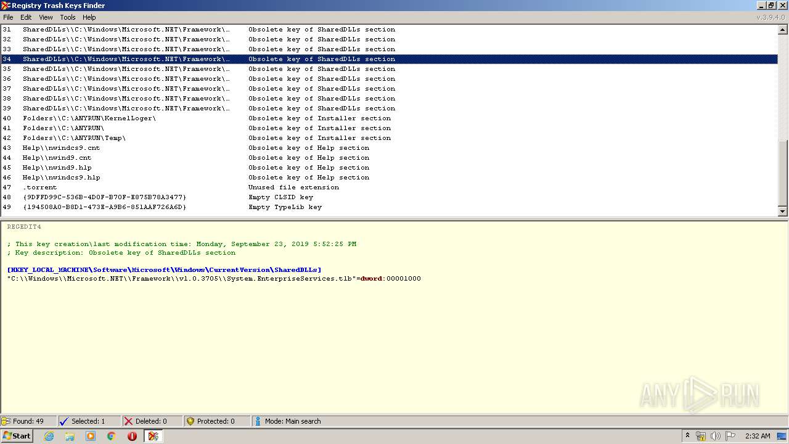Open Action Center flag icon
The height and width of the screenshot is (444, 789).
(x=730, y=436)
